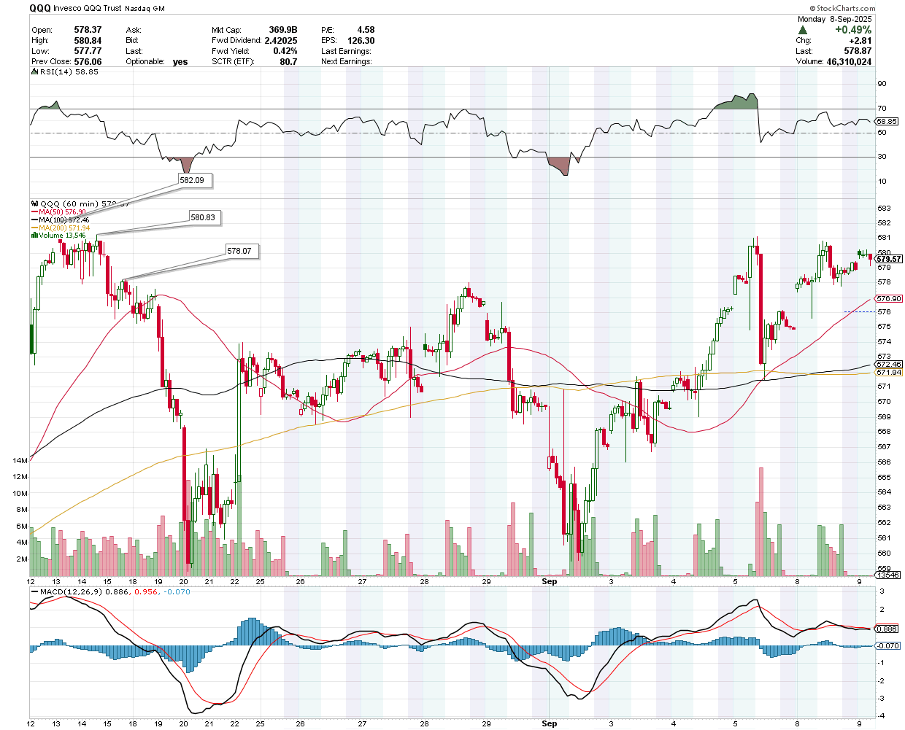Click the Mkt Cap value 369.9B
The height and width of the screenshot is (730, 905).
[x=283, y=30]
